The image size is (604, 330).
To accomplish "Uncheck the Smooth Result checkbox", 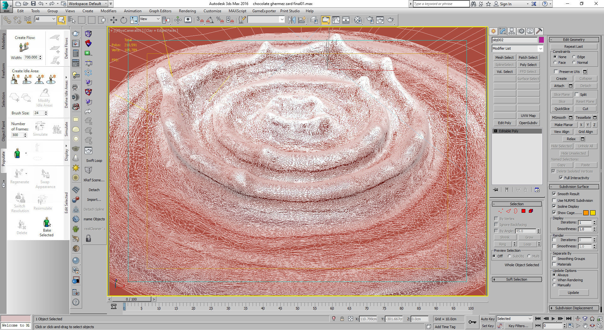I will pyautogui.click(x=554, y=194).
